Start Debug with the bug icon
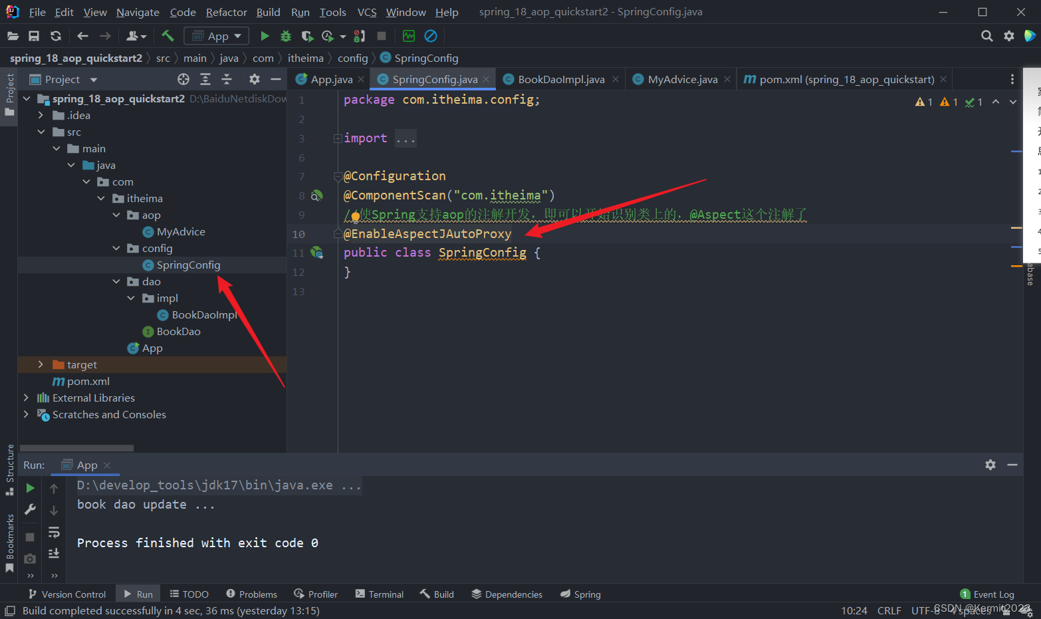The width and height of the screenshot is (1041, 619). click(x=286, y=36)
